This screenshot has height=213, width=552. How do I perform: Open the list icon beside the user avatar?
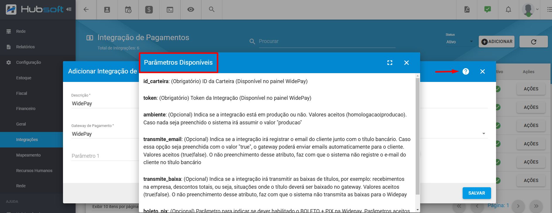(x=549, y=10)
